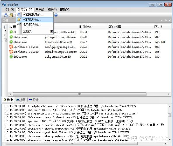The height and width of the screenshot is (146, 173).
Task: Click the log pane's bottom-left scroll arrow
Action: point(4,144)
